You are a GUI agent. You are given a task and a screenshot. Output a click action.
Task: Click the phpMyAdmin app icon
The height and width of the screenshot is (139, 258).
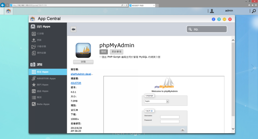(83, 50)
